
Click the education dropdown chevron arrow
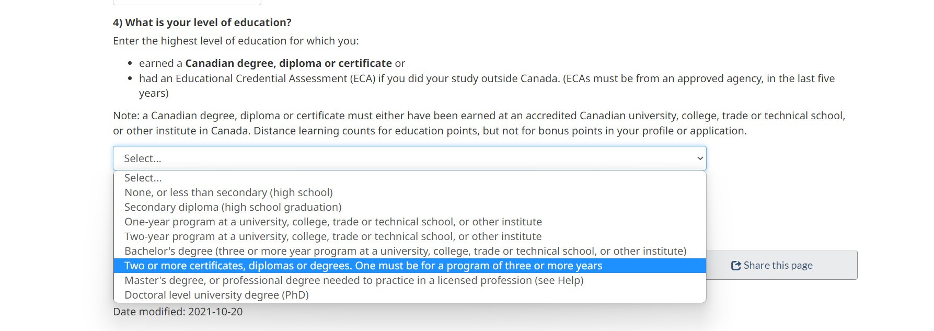700,158
